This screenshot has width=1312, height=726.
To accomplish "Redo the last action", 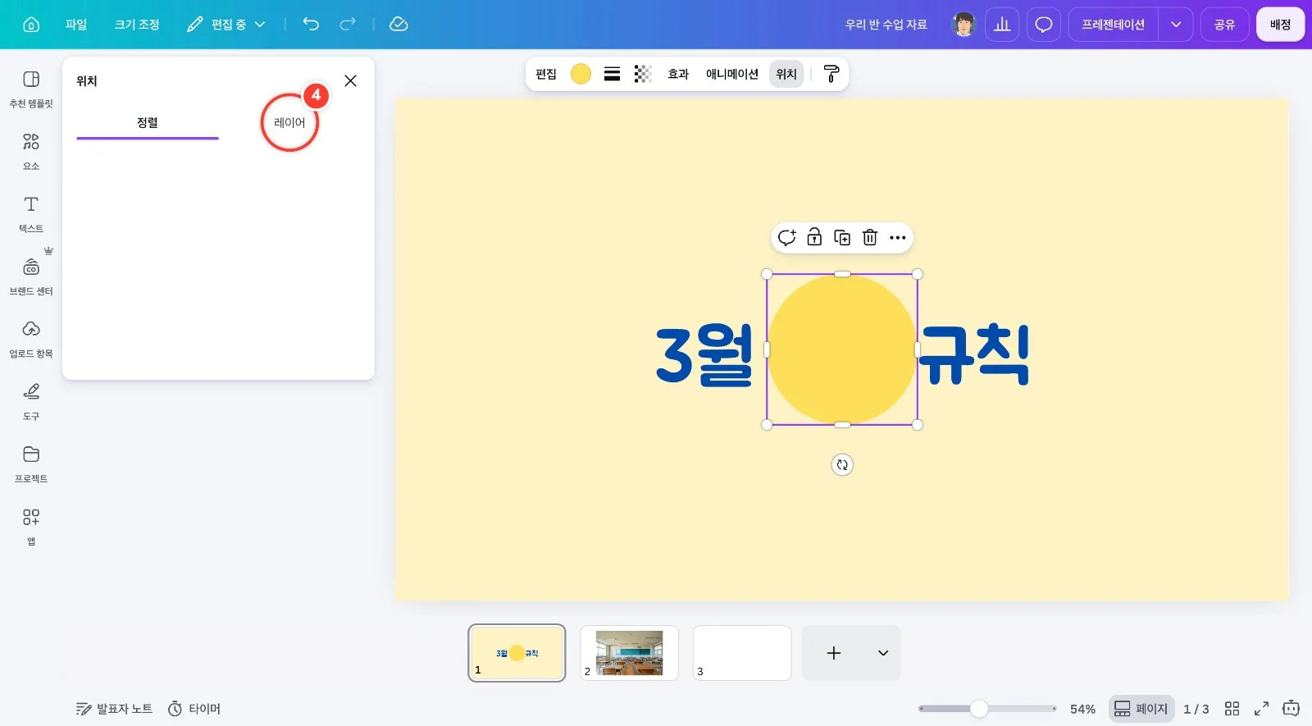I will click(348, 24).
